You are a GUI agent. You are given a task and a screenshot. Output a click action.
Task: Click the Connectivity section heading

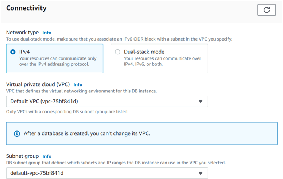pos(26,8)
